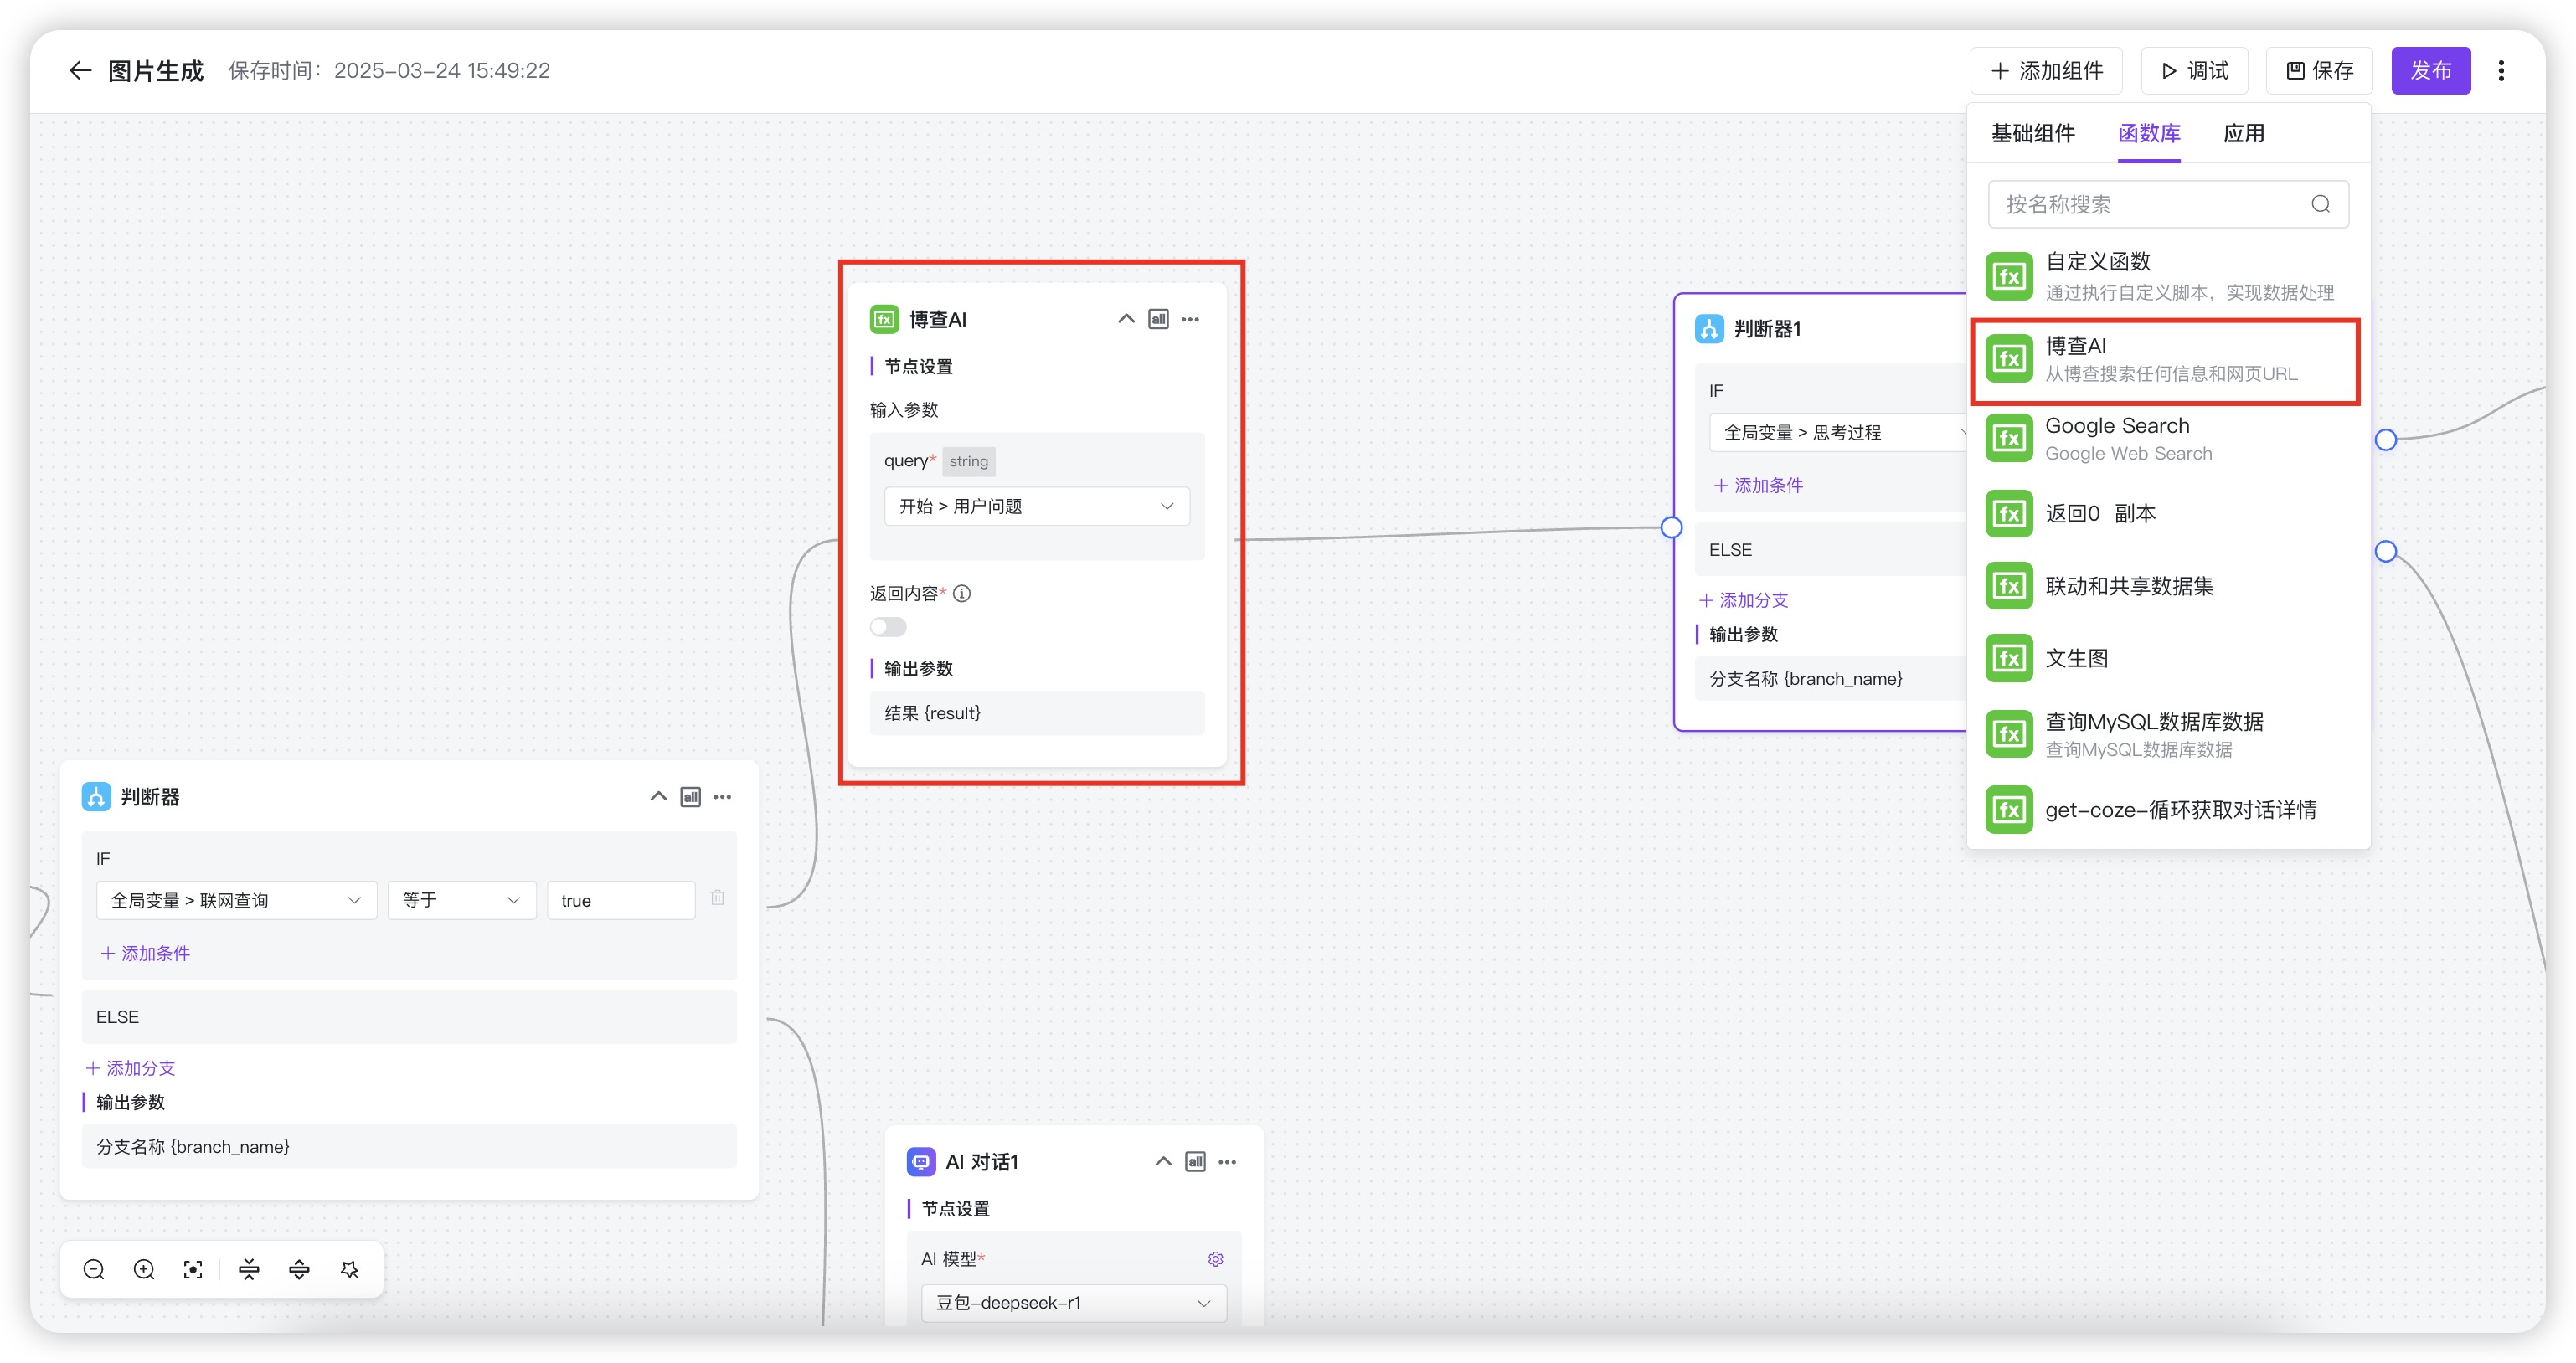The height and width of the screenshot is (1363, 2576).
Task: Collapse the 判断器 node with chevron
Action: [x=658, y=797]
